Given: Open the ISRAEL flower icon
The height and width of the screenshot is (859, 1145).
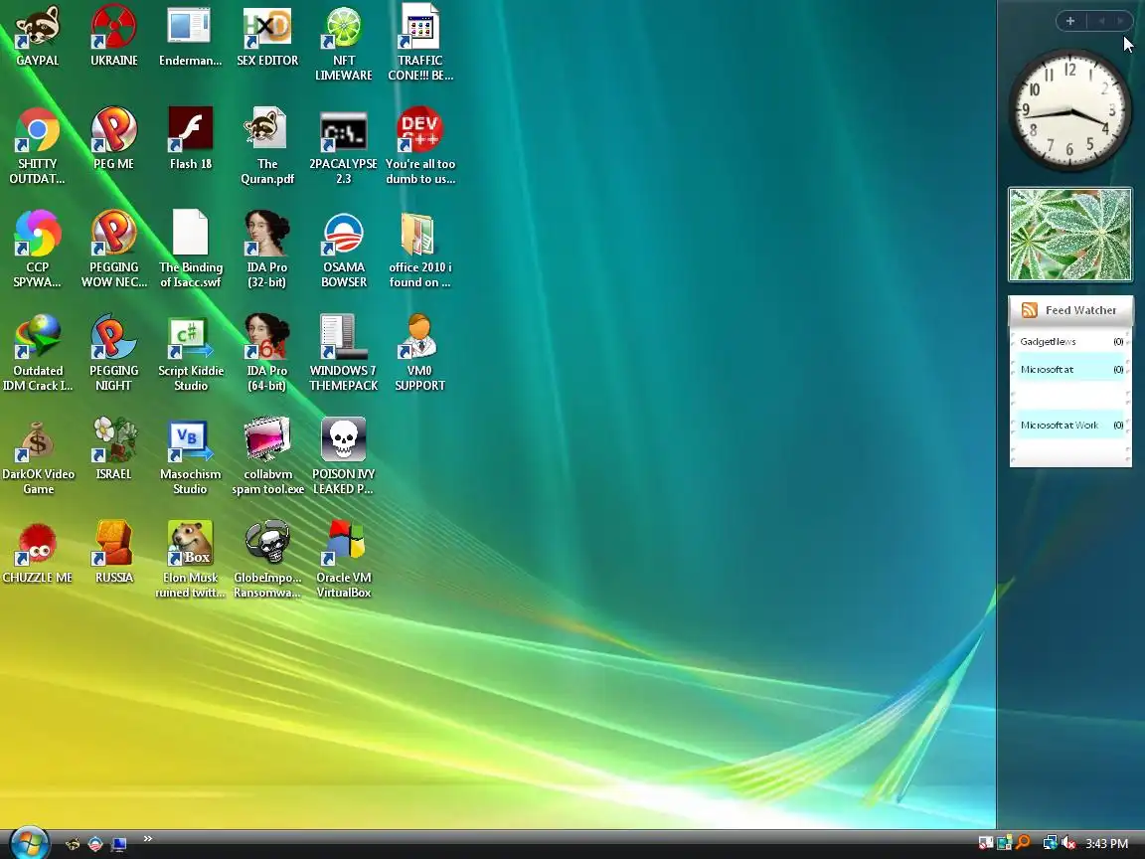Looking at the screenshot, I should (114, 450).
